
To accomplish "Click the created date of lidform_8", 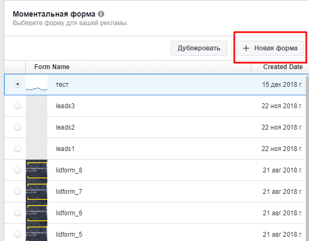I will point(282,170).
